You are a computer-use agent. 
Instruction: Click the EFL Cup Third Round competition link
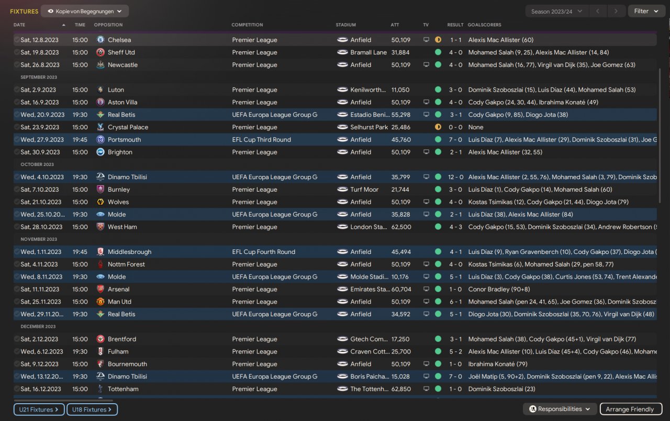pos(262,140)
